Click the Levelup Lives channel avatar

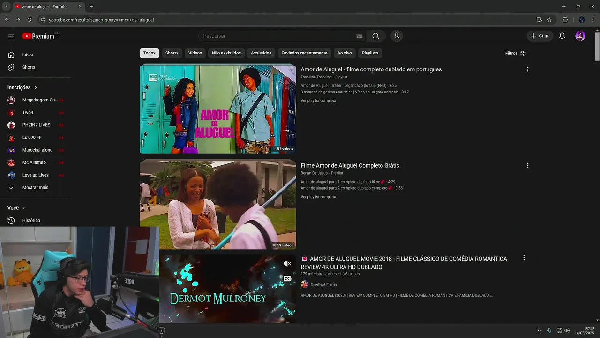11,175
